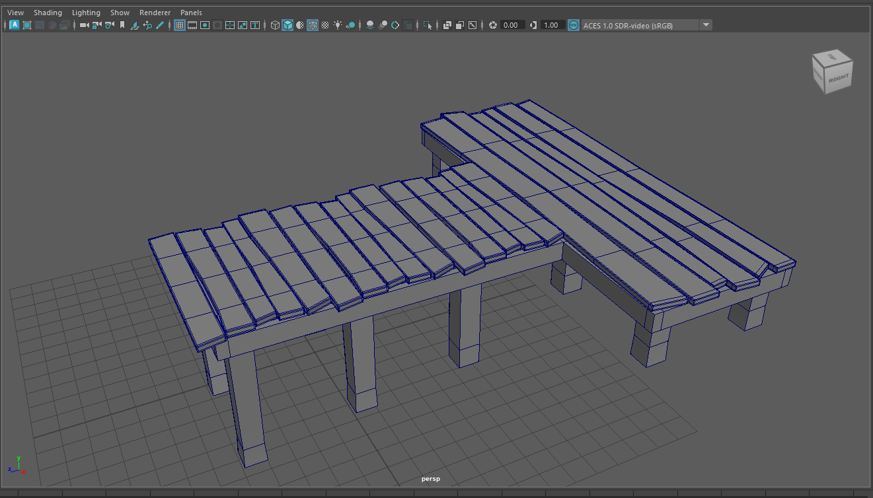
Task: Click the view cube RIGHT face
Action: [837, 79]
